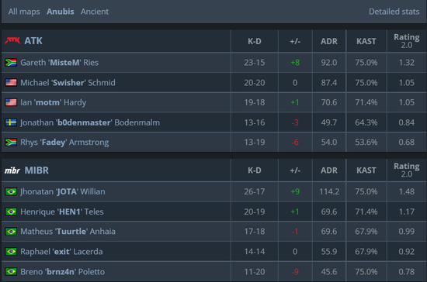This screenshot has height=282, width=427.
Task: Click South African flag beside Fadey
Action: pos(11,143)
